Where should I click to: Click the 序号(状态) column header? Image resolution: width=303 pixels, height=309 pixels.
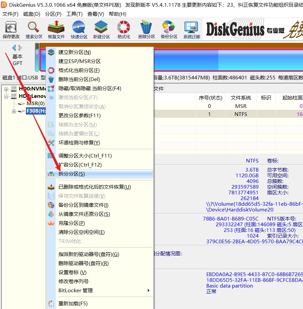[211, 98]
